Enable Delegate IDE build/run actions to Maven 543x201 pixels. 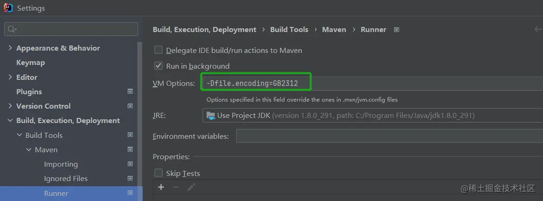159,50
